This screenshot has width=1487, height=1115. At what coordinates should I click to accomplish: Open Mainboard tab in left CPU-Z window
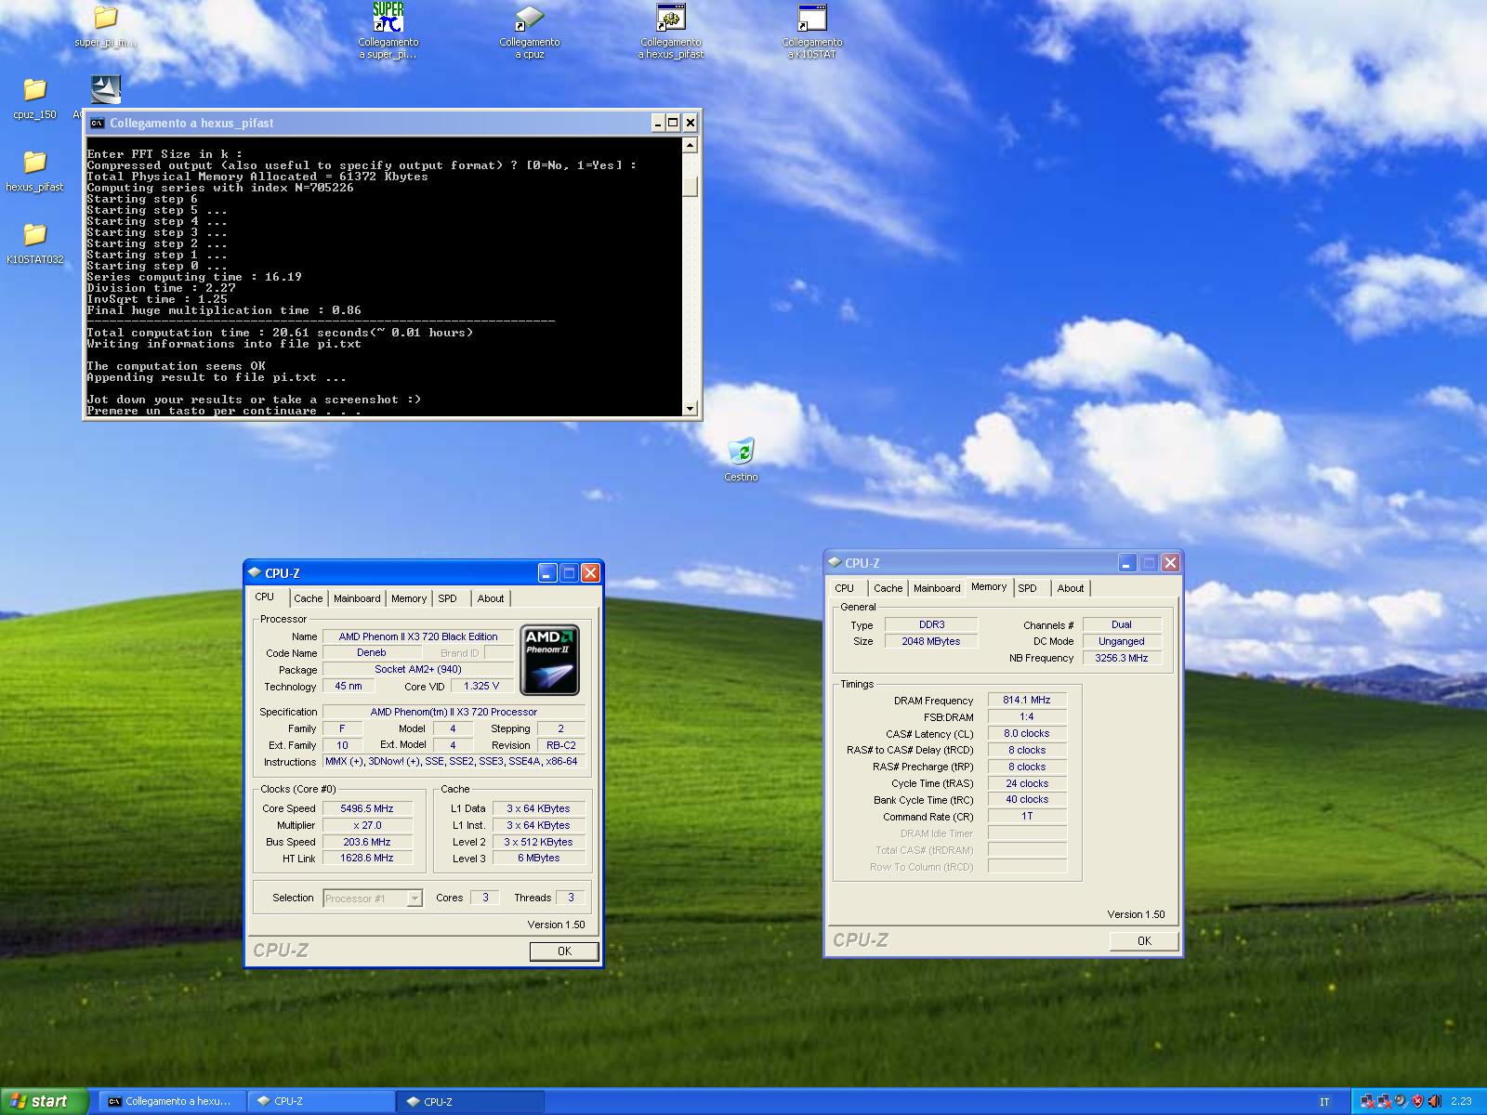click(x=357, y=598)
